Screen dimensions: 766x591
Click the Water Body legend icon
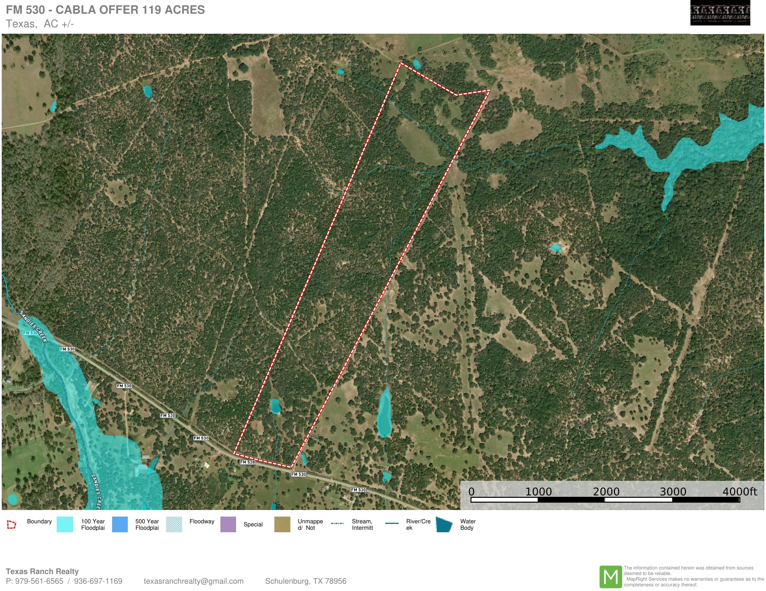(x=444, y=525)
